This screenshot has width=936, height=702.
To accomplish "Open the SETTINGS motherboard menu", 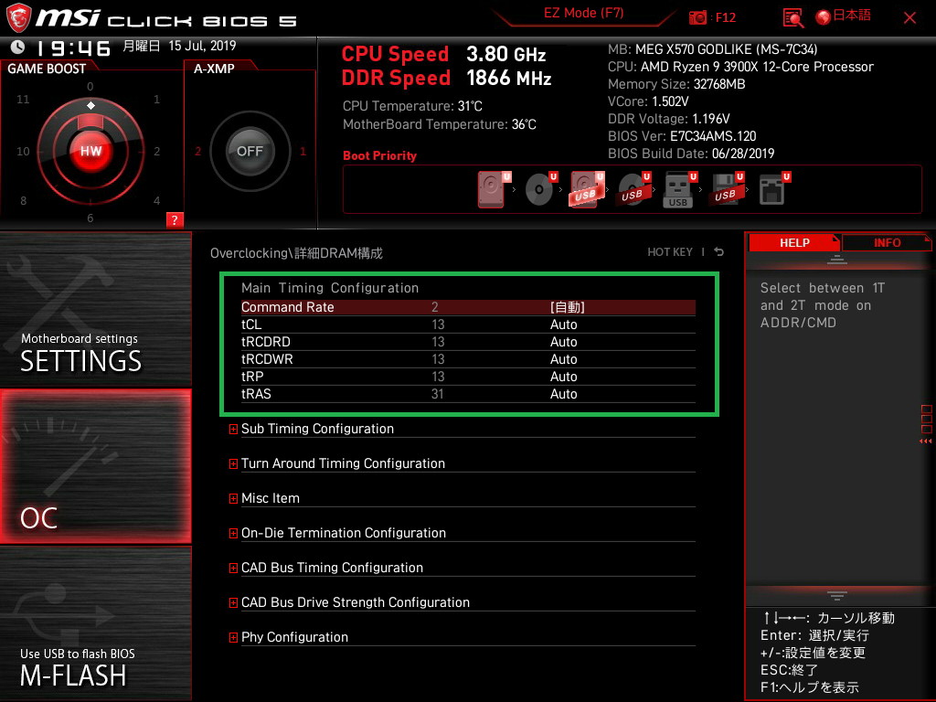I will [x=95, y=309].
